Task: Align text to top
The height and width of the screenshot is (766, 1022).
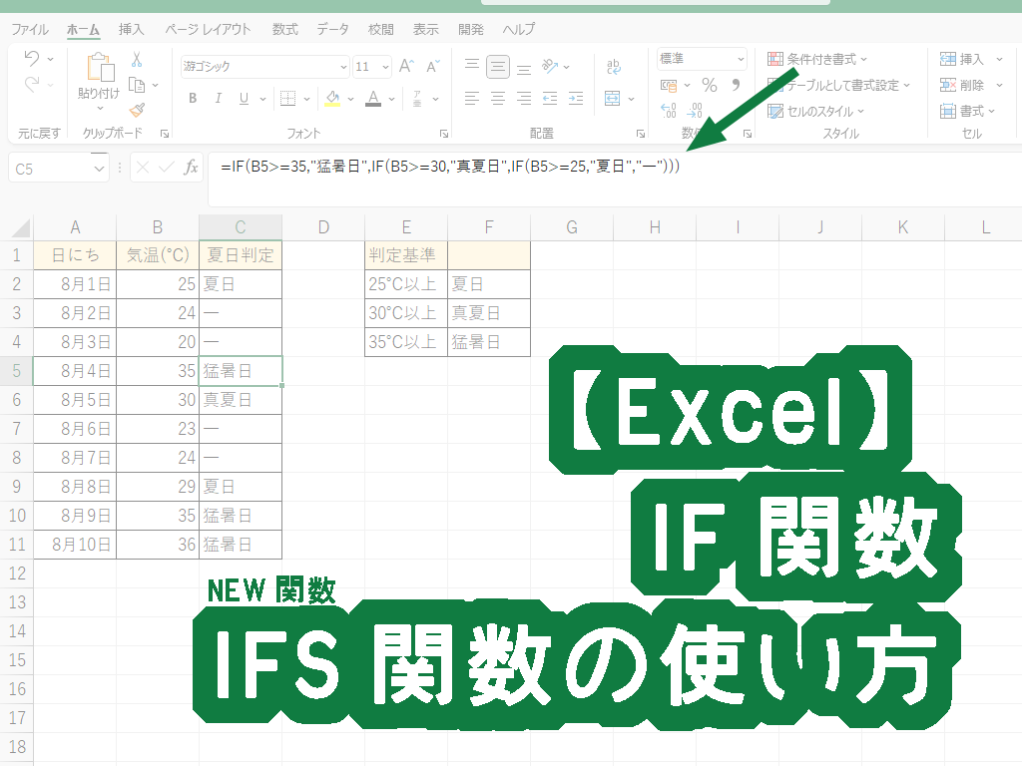Action: click(x=472, y=66)
